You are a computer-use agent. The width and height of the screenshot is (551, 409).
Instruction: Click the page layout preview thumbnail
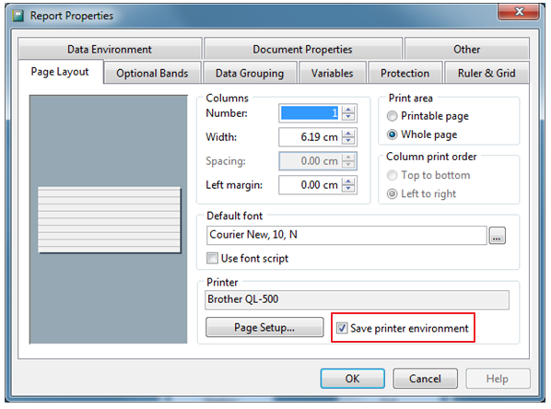[x=109, y=219]
